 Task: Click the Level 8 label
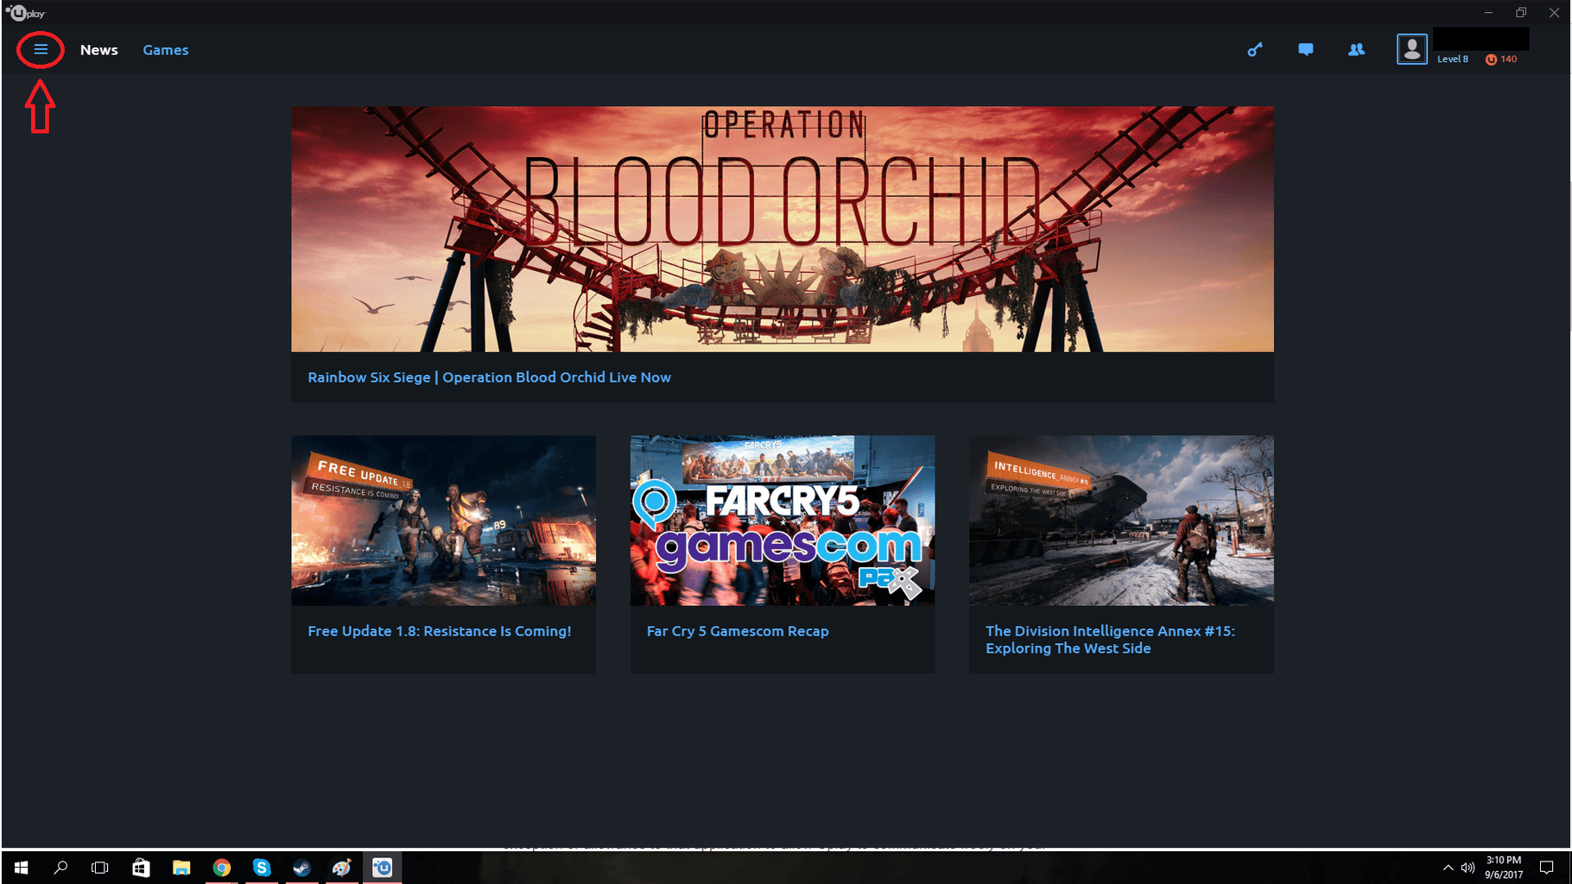point(1453,59)
